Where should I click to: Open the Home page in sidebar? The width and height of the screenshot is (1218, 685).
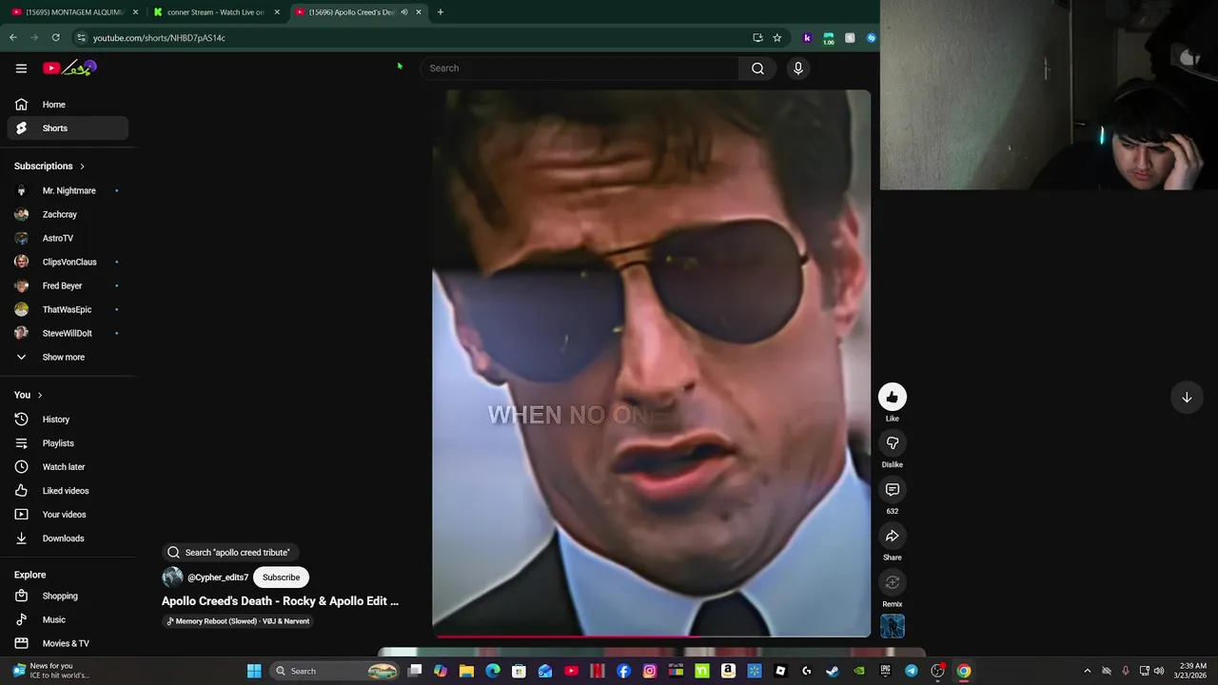pos(68,105)
